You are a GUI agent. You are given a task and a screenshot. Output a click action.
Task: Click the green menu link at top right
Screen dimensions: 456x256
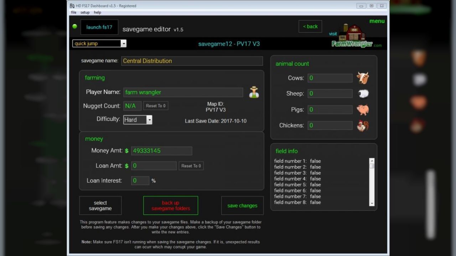click(377, 21)
